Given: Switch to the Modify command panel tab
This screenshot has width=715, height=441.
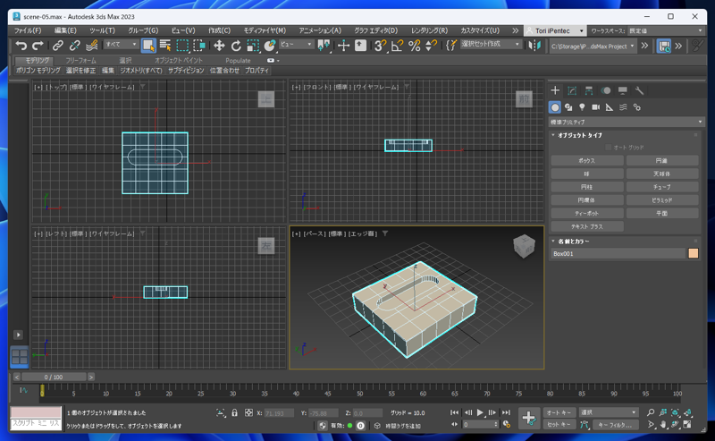Looking at the screenshot, I should pyautogui.click(x=572, y=90).
